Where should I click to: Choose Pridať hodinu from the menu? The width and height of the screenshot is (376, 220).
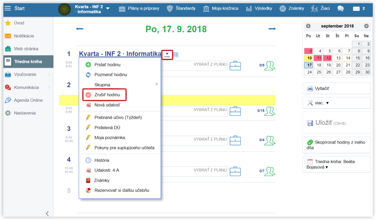120,64
